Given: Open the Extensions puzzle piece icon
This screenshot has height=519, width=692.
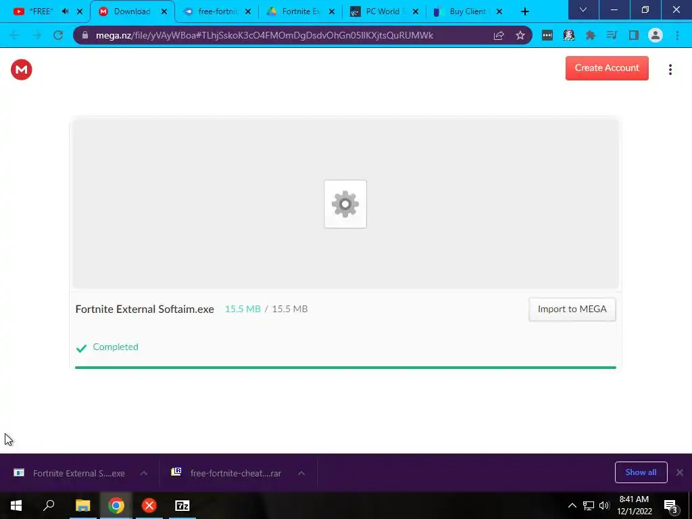Looking at the screenshot, I should pos(590,35).
